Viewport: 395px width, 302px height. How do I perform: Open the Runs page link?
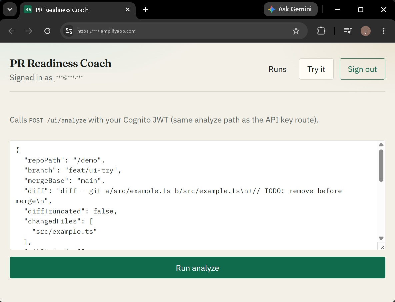277,69
